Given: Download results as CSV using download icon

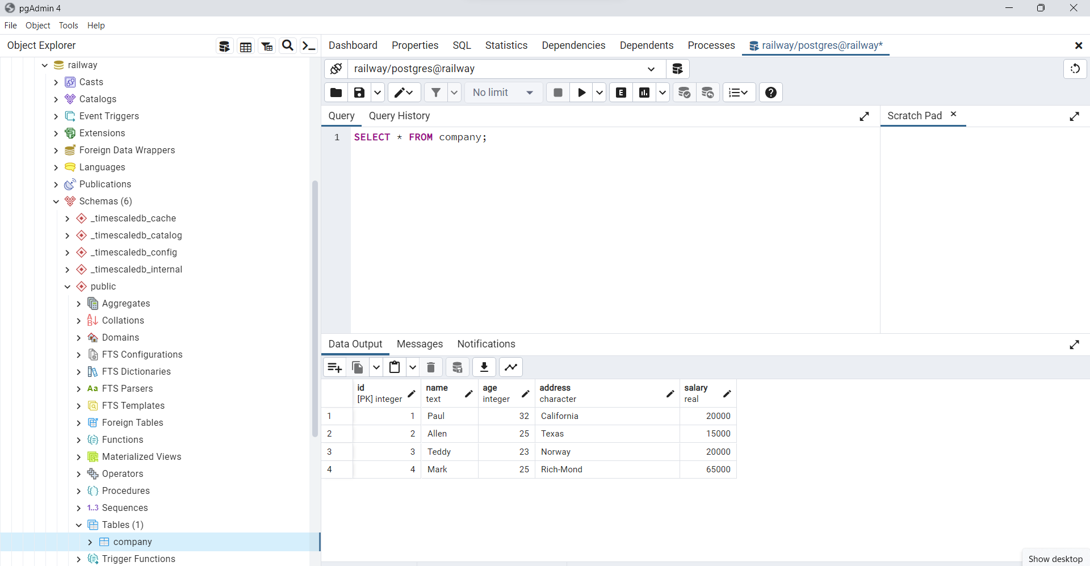Looking at the screenshot, I should point(484,367).
